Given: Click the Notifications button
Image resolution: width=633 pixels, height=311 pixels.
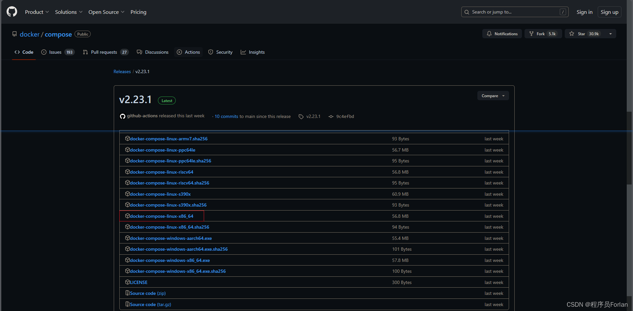Looking at the screenshot, I should coord(502,34).
